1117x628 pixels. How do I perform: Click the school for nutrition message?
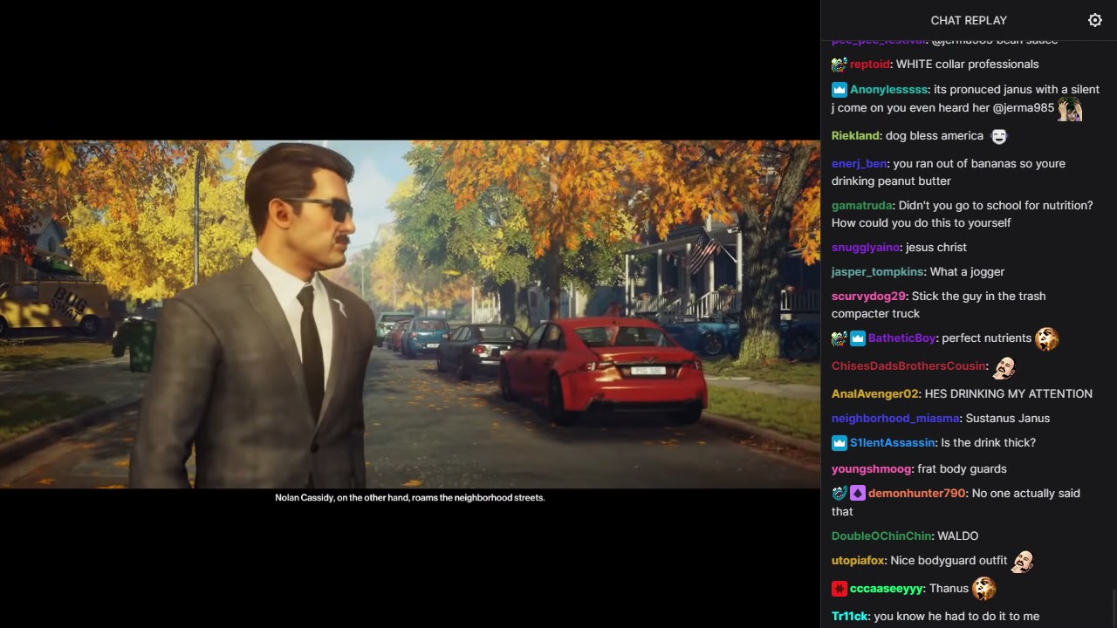tap(962, 215)
